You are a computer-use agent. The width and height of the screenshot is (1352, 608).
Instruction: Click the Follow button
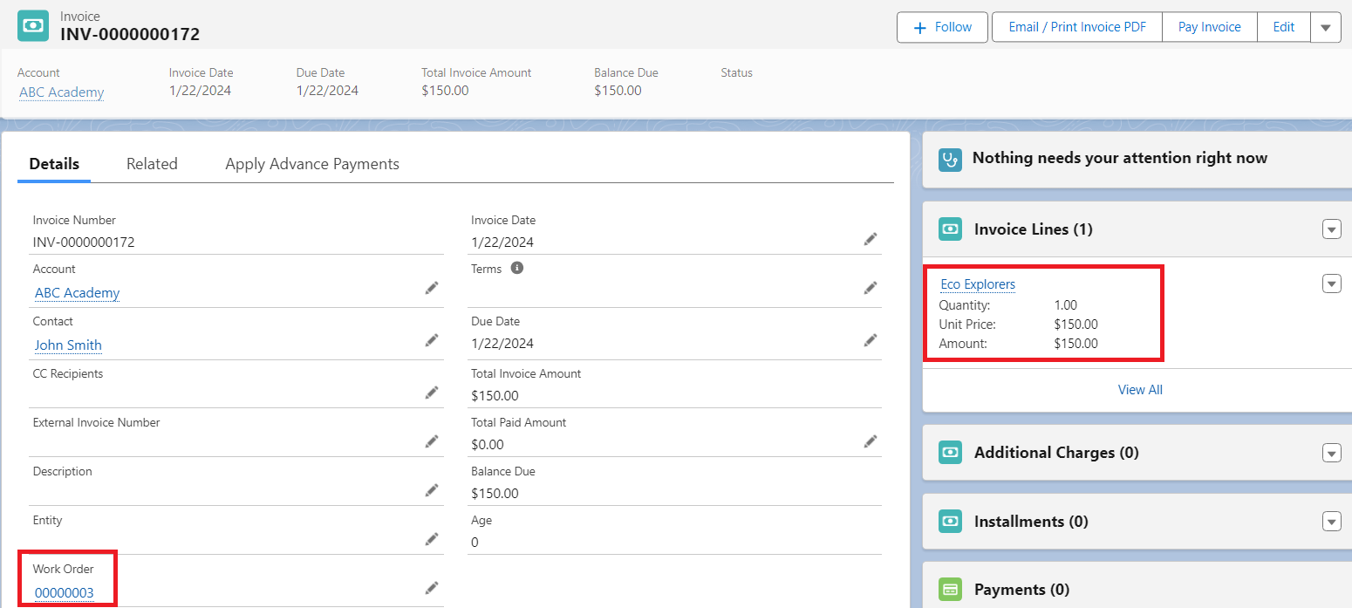pyautogui.click(x=942, y=27)
